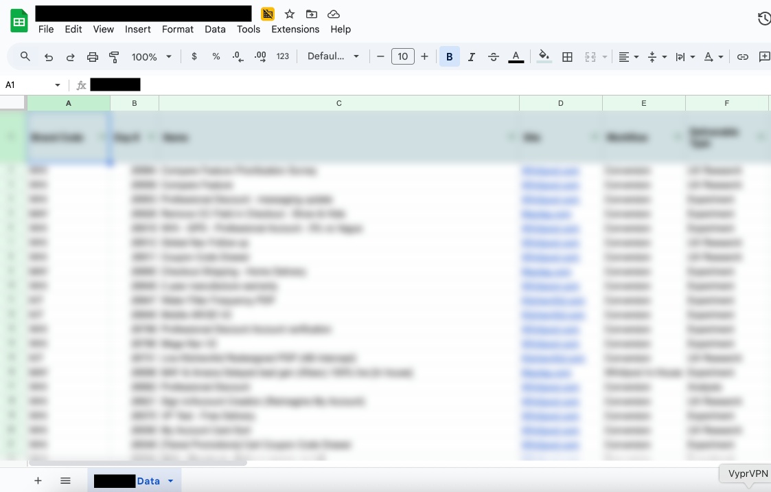Open the text color picker
Image resolution: width=771 pixels, height=492 pixels.
516,56
